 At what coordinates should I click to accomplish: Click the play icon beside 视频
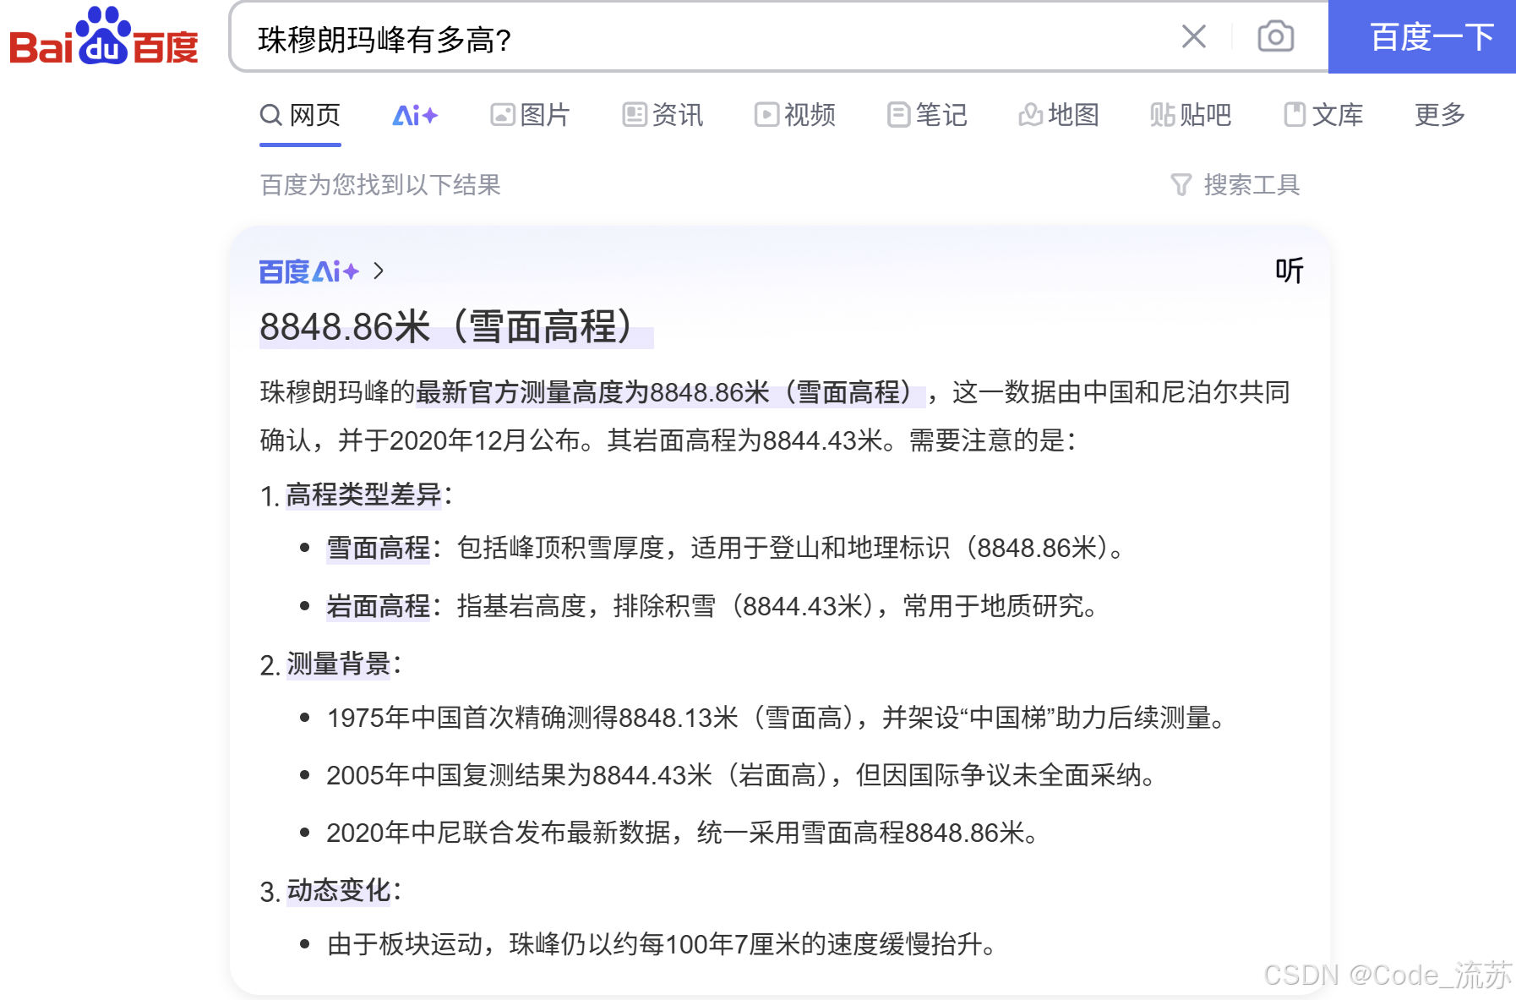tap(766, 115)
